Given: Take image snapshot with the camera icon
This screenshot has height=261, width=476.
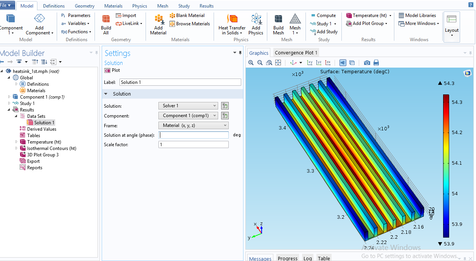Looking at the screenshot, I should click(x=367, y=63).
